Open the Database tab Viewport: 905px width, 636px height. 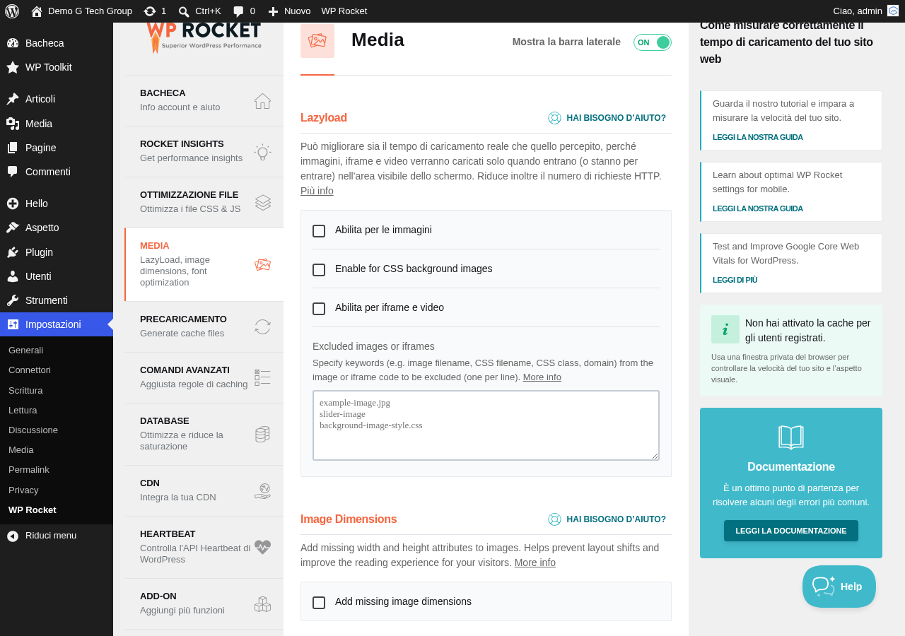pyautogui.click(x=204, y=435)
